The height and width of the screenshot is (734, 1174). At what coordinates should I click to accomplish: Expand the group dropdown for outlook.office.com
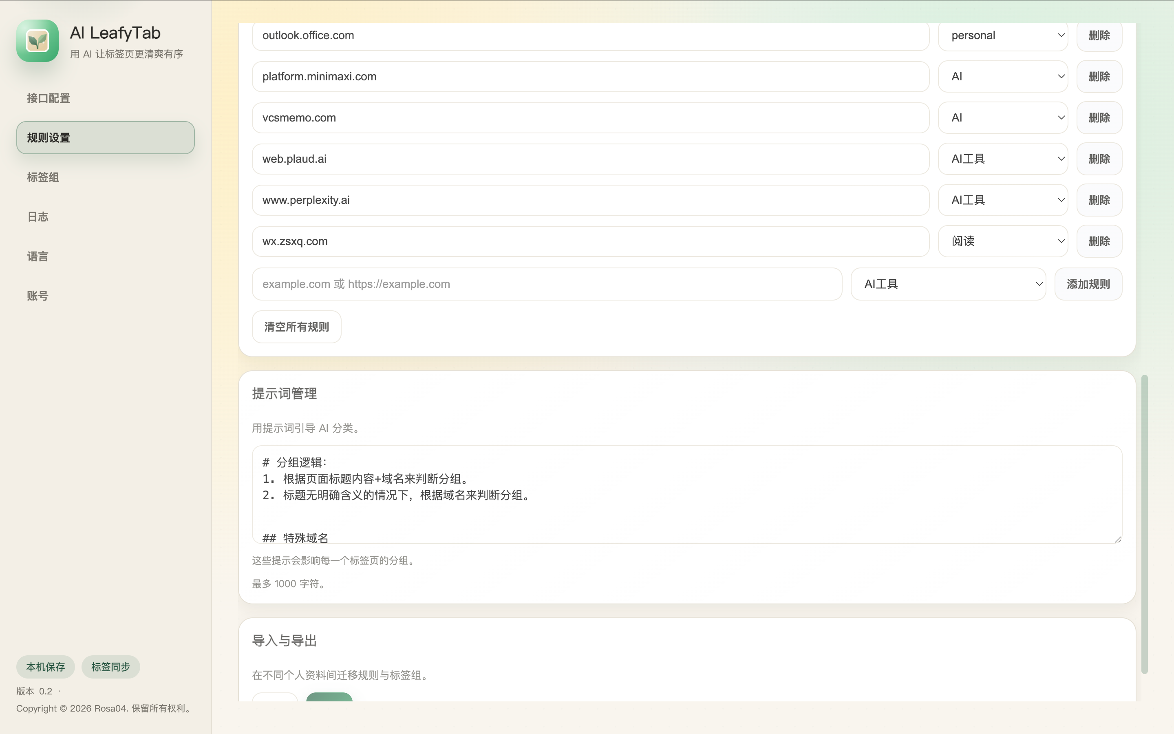[x=1003, y=35]
